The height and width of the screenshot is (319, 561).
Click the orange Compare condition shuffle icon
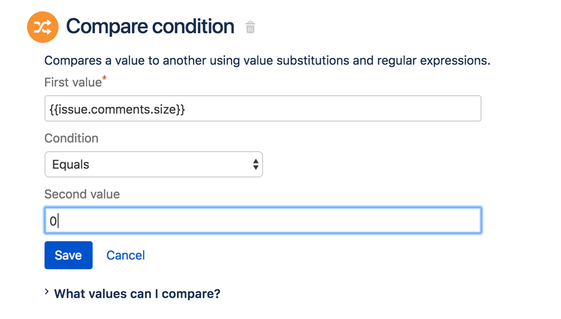(43, 27)
